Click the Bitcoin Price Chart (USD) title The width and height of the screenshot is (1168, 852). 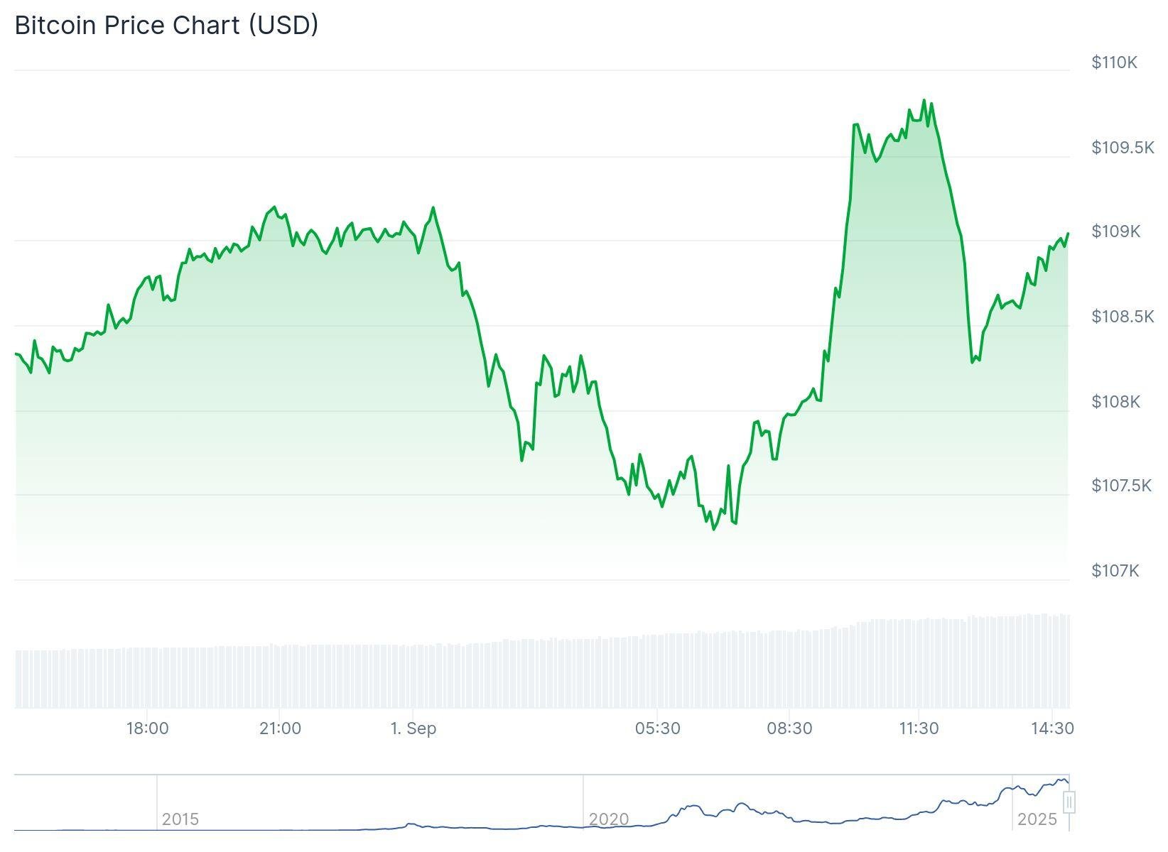(x=166, y=25)
